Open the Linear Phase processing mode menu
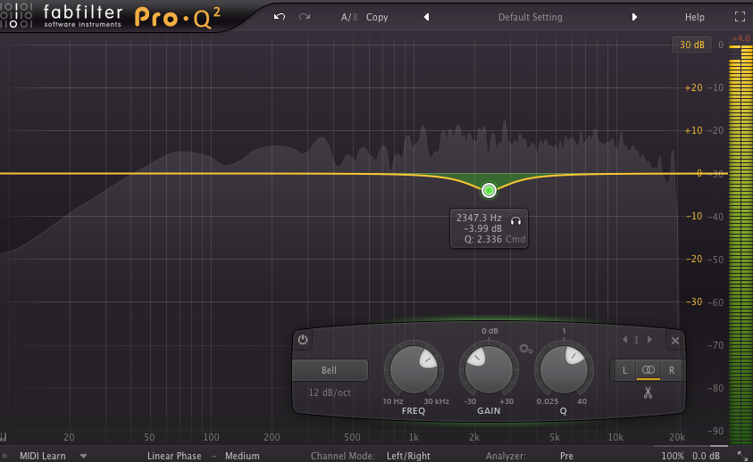This screenshot has height=462, width=753. (x=174, y=456)
